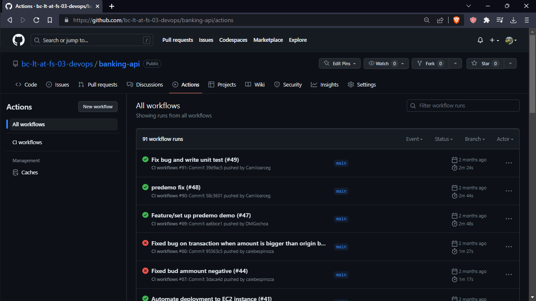Toggle Edit Pins for the repository
The height and width of the screenshot is (301, 536).
(x=339, y=63)
